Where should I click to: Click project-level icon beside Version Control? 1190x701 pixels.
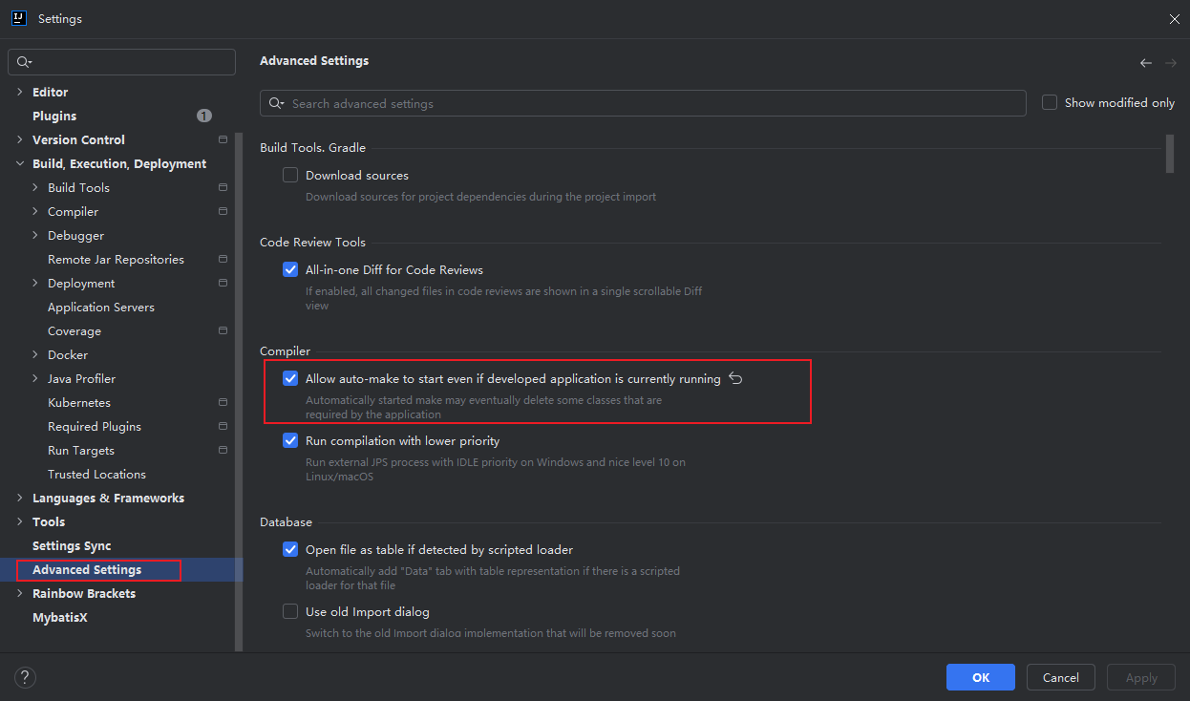point(223,139)
